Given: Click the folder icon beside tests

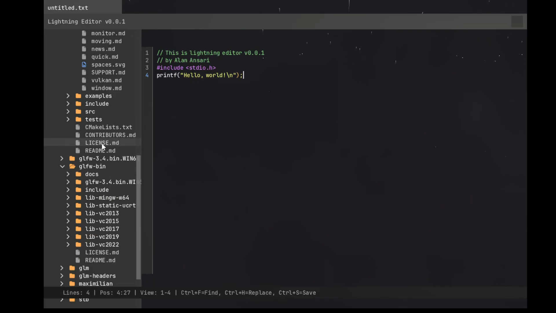Looking at the screenshot, I should pyautogui.click(x=78, y=119).
